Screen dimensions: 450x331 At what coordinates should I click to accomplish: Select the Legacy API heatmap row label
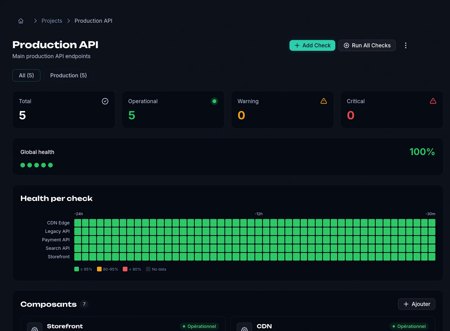point(57,231)
